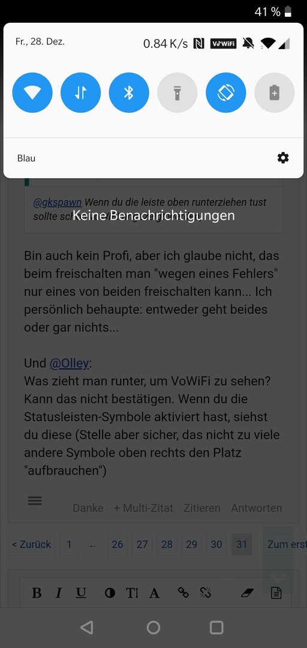Image resolution: width=307 pixels, height=648 pixels.
Task: Open the post hamburger menu
Action: [35, 501]
